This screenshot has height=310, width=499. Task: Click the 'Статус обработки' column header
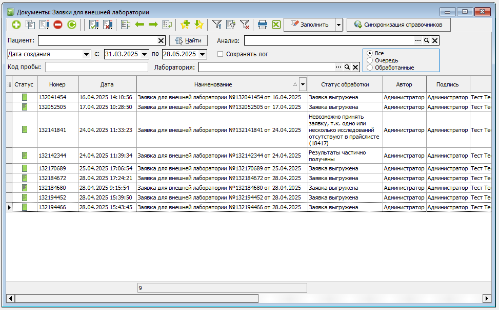(345, 84)
